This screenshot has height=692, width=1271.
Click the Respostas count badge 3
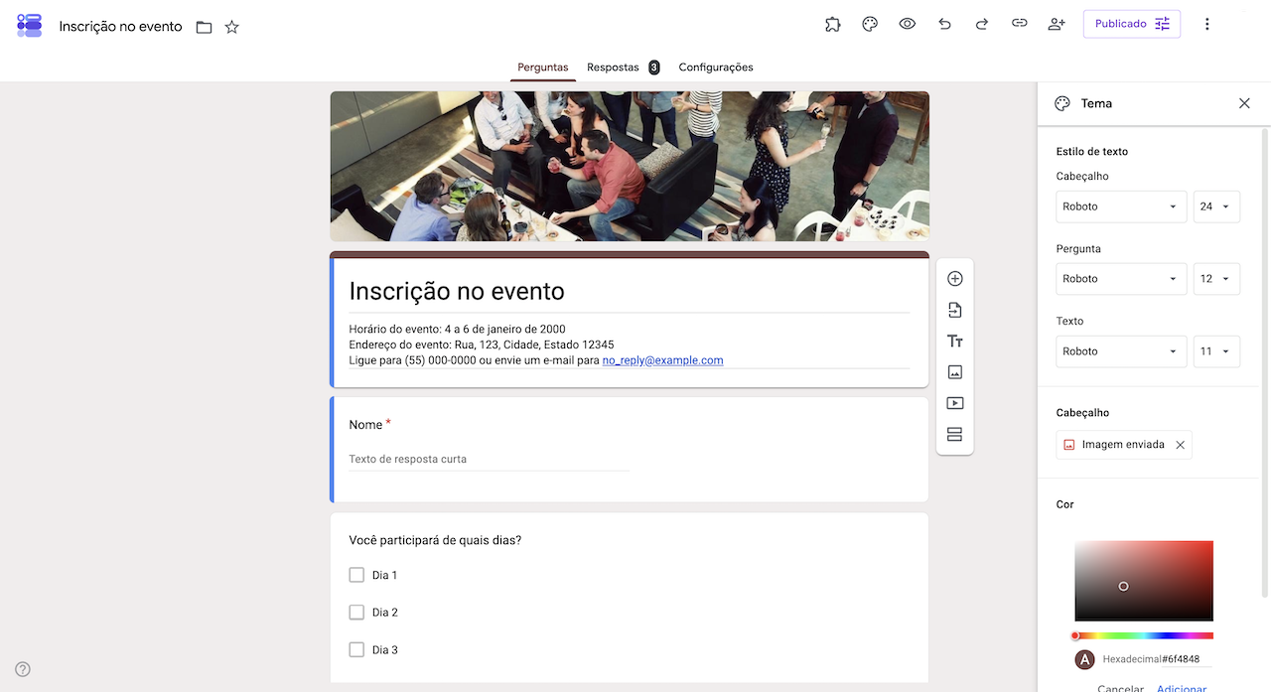point(654,68)
